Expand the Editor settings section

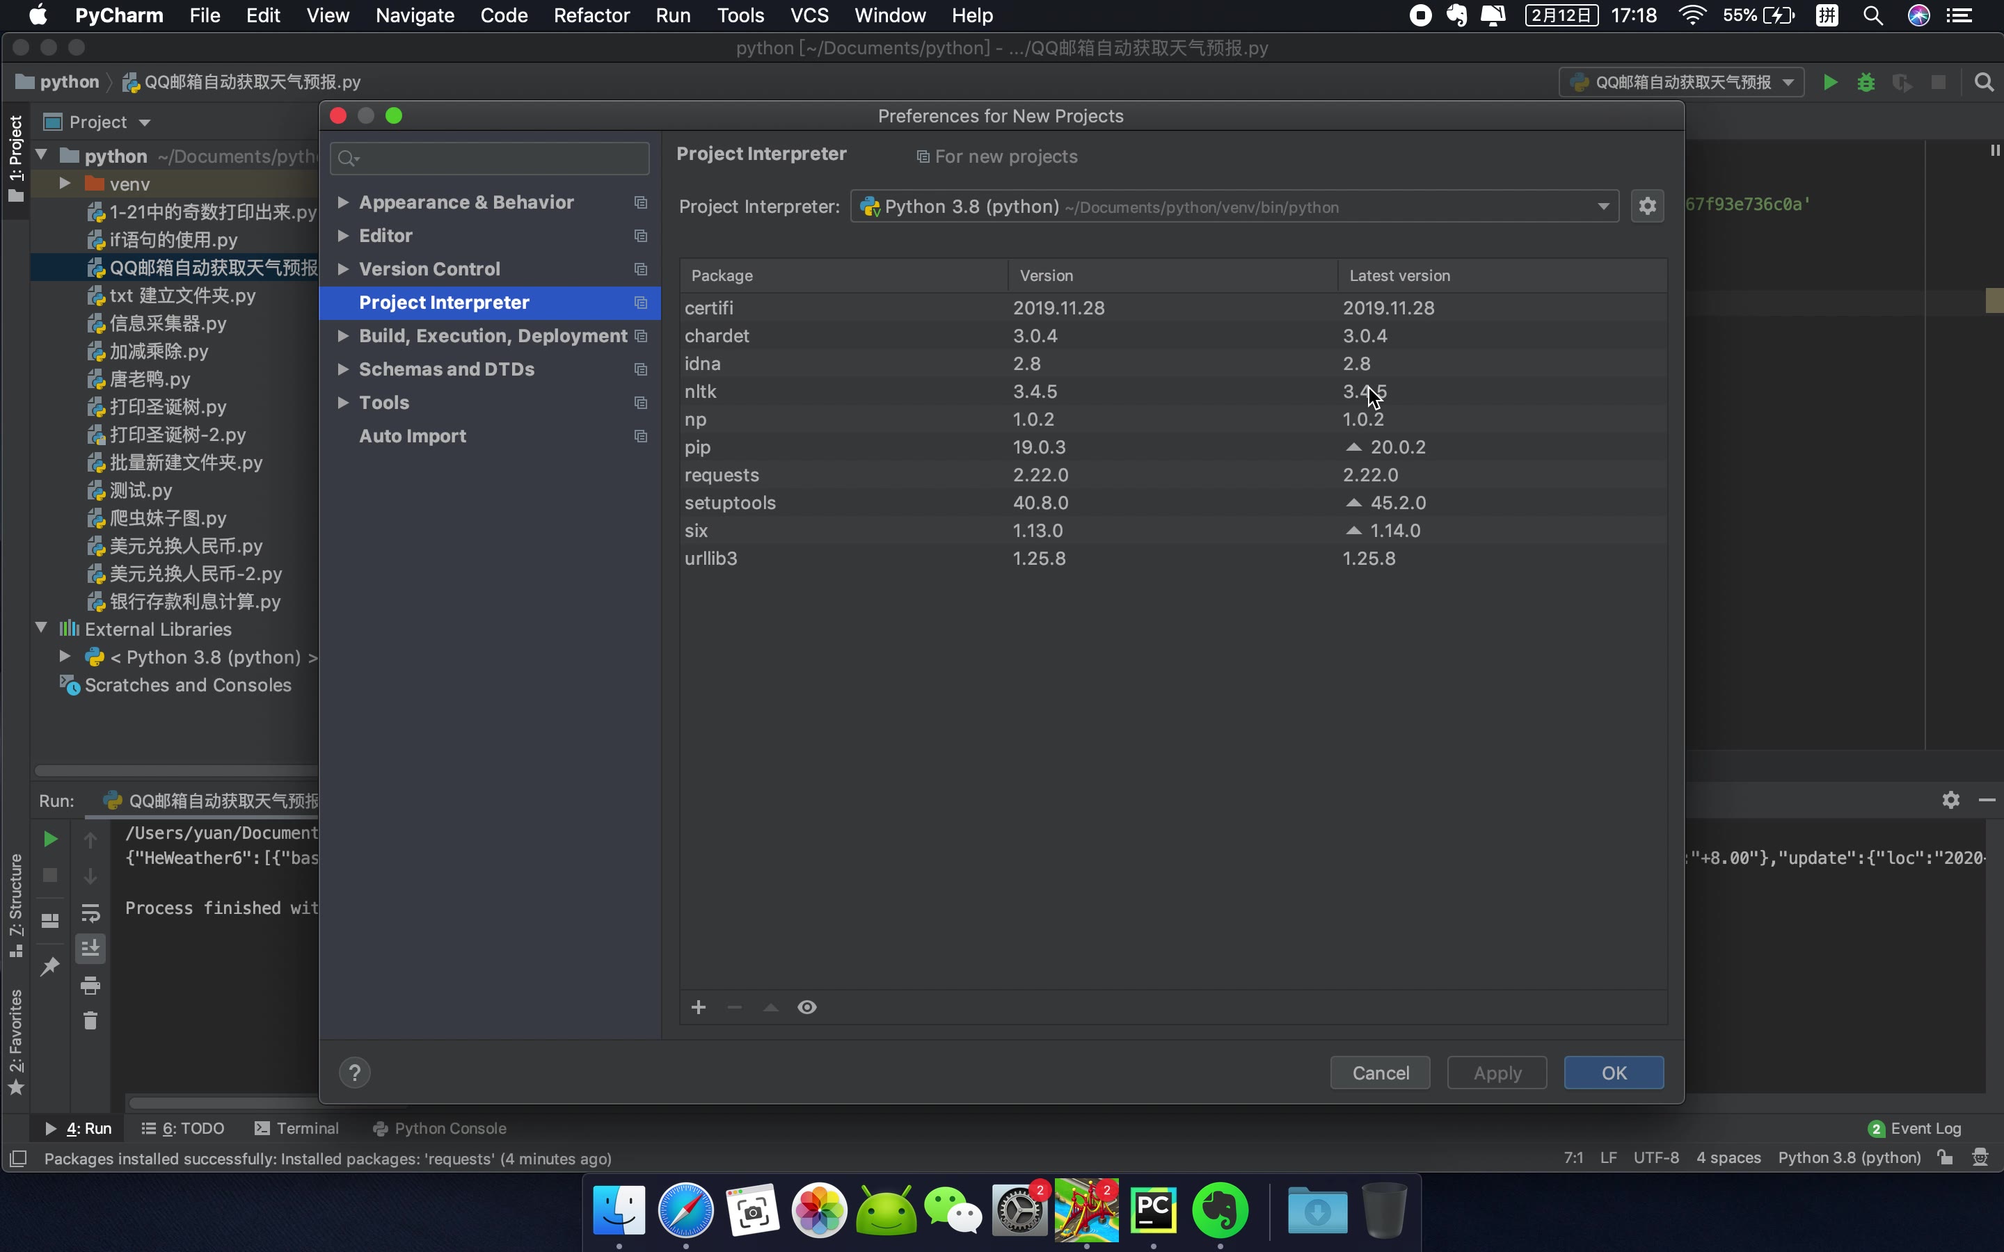pyautogui.click(x=342, y=235)
